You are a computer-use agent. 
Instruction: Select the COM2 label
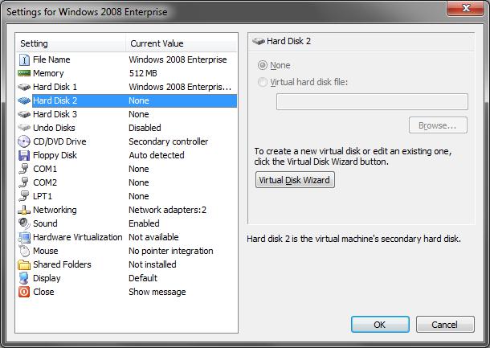(45, 182)
